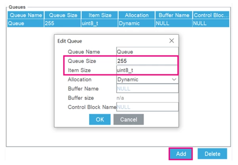Click OK in Edit Queue dialog
The width and height of the screenshot is (238, 165).
(x=100, y=119)
